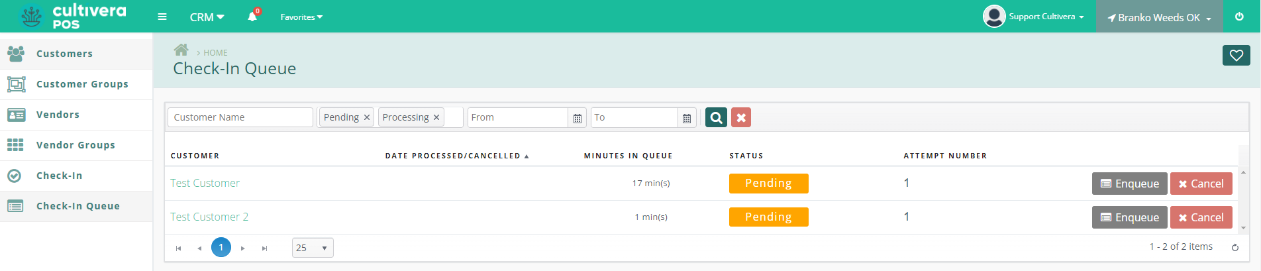Sort by Attempt Number column header
This screenshot has height=271, width=1261.
pyautogui.click(x=945, y=156)
